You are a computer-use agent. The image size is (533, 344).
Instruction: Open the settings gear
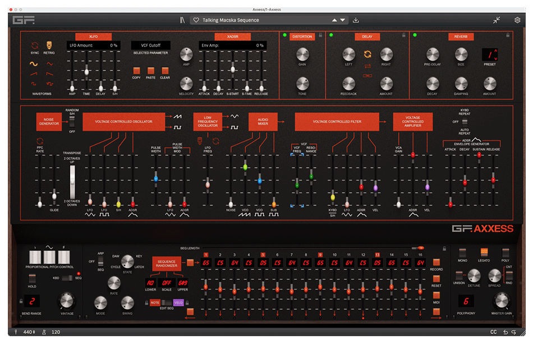click(517, 20)
